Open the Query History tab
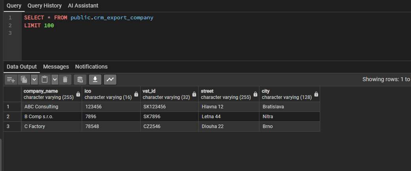 tap(45, 6)
